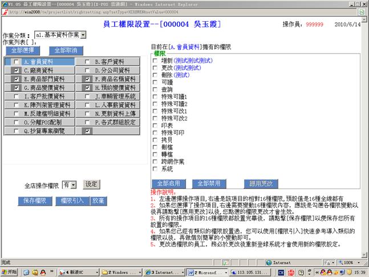Click the 權限引入 button
The width and height of the screenshot is (369, 277).
click(72, 200)
